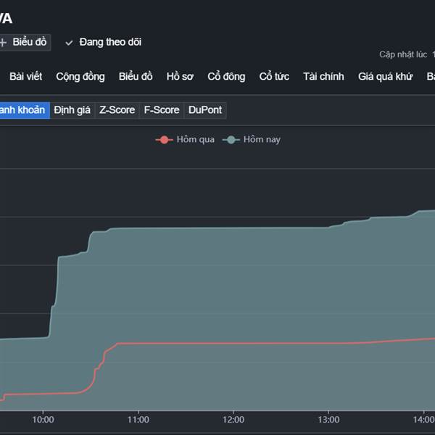Switch to the Cộng đồng tab
435x435 pixels.
pyautogui.click(x=80, y=77)
